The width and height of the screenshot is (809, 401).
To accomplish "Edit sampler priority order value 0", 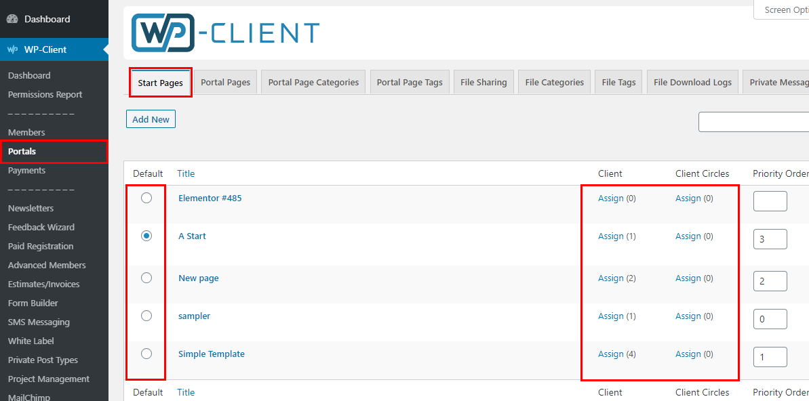I will pyautogui.click(x=770, y=319).
